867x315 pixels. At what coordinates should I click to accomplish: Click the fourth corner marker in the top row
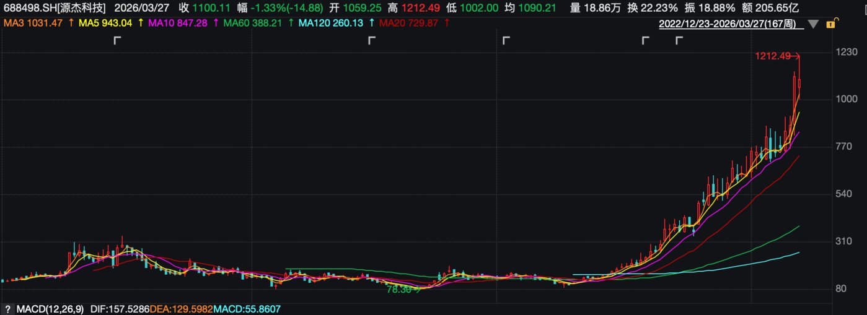click(645, 40)
